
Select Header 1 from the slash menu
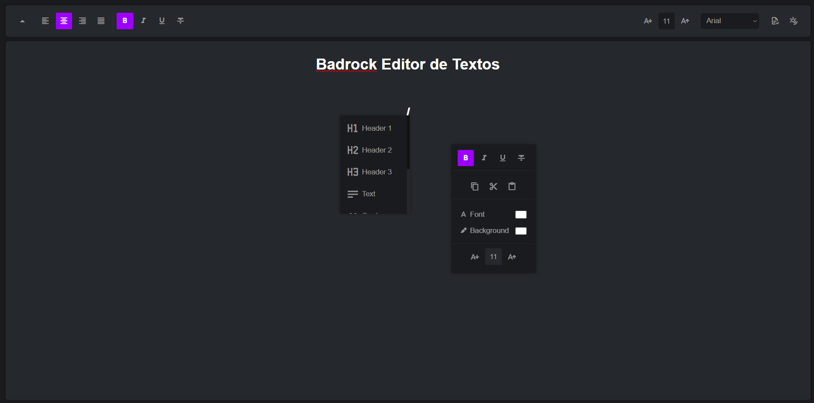(369, 128)
